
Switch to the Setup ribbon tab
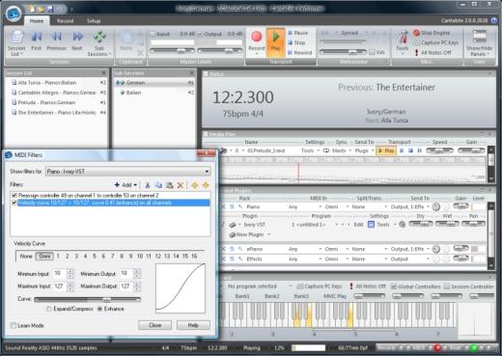point(94,21)
